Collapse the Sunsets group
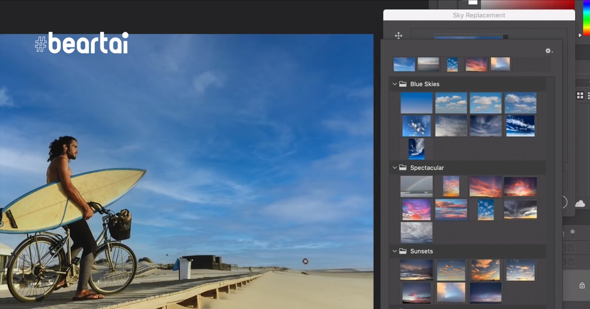The height and width of the screenshot is (309, 590). (x=395, y=251)
